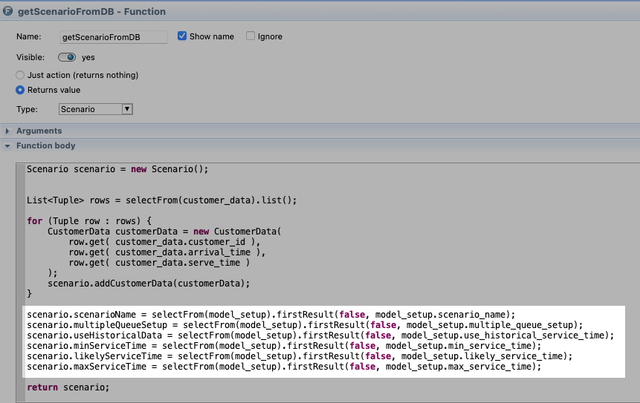Click the 'List<Tuple> rows = selectFrom(customer_data)' line
The width and height of the screenshot is (640, 403).
click(x=161, y=200)
